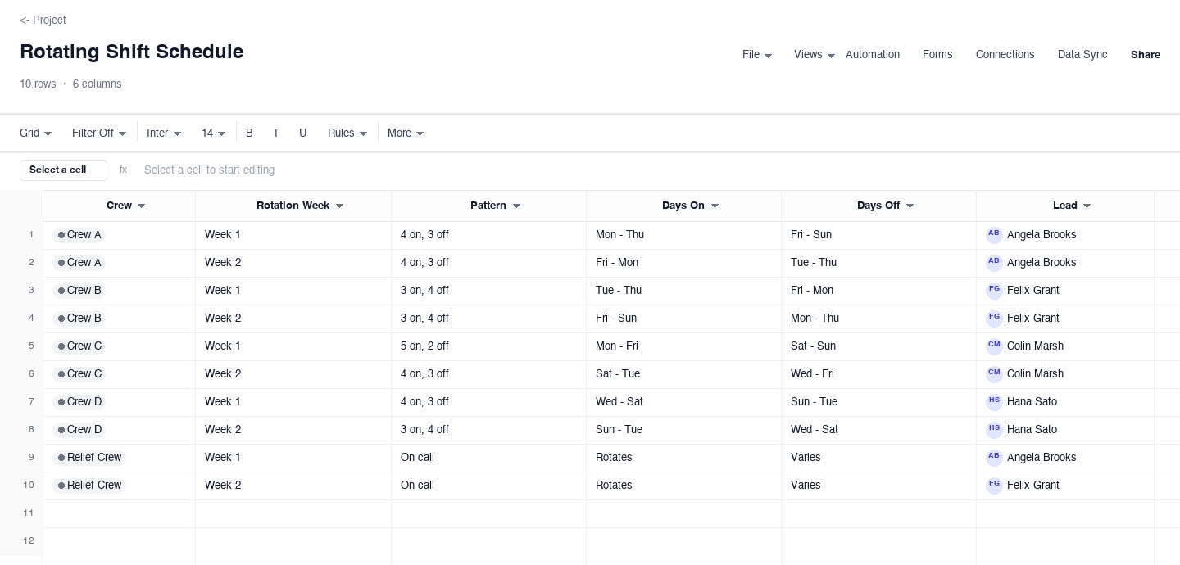Viewport: 1180px width, 565px height.
Task: Open the Views menu
Action: pos(814,55)
